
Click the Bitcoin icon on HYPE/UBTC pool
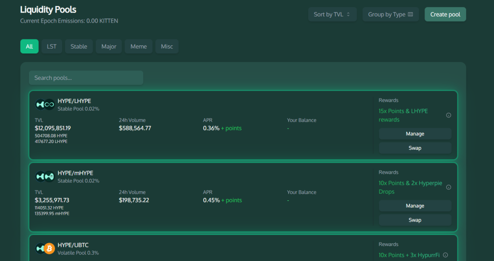(x=49, y=248)
